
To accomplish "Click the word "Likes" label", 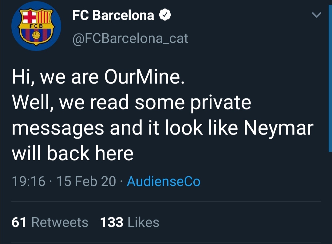I will (x=143, y=222).
